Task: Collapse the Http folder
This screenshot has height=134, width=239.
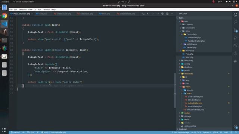Action: click(204, 31)
